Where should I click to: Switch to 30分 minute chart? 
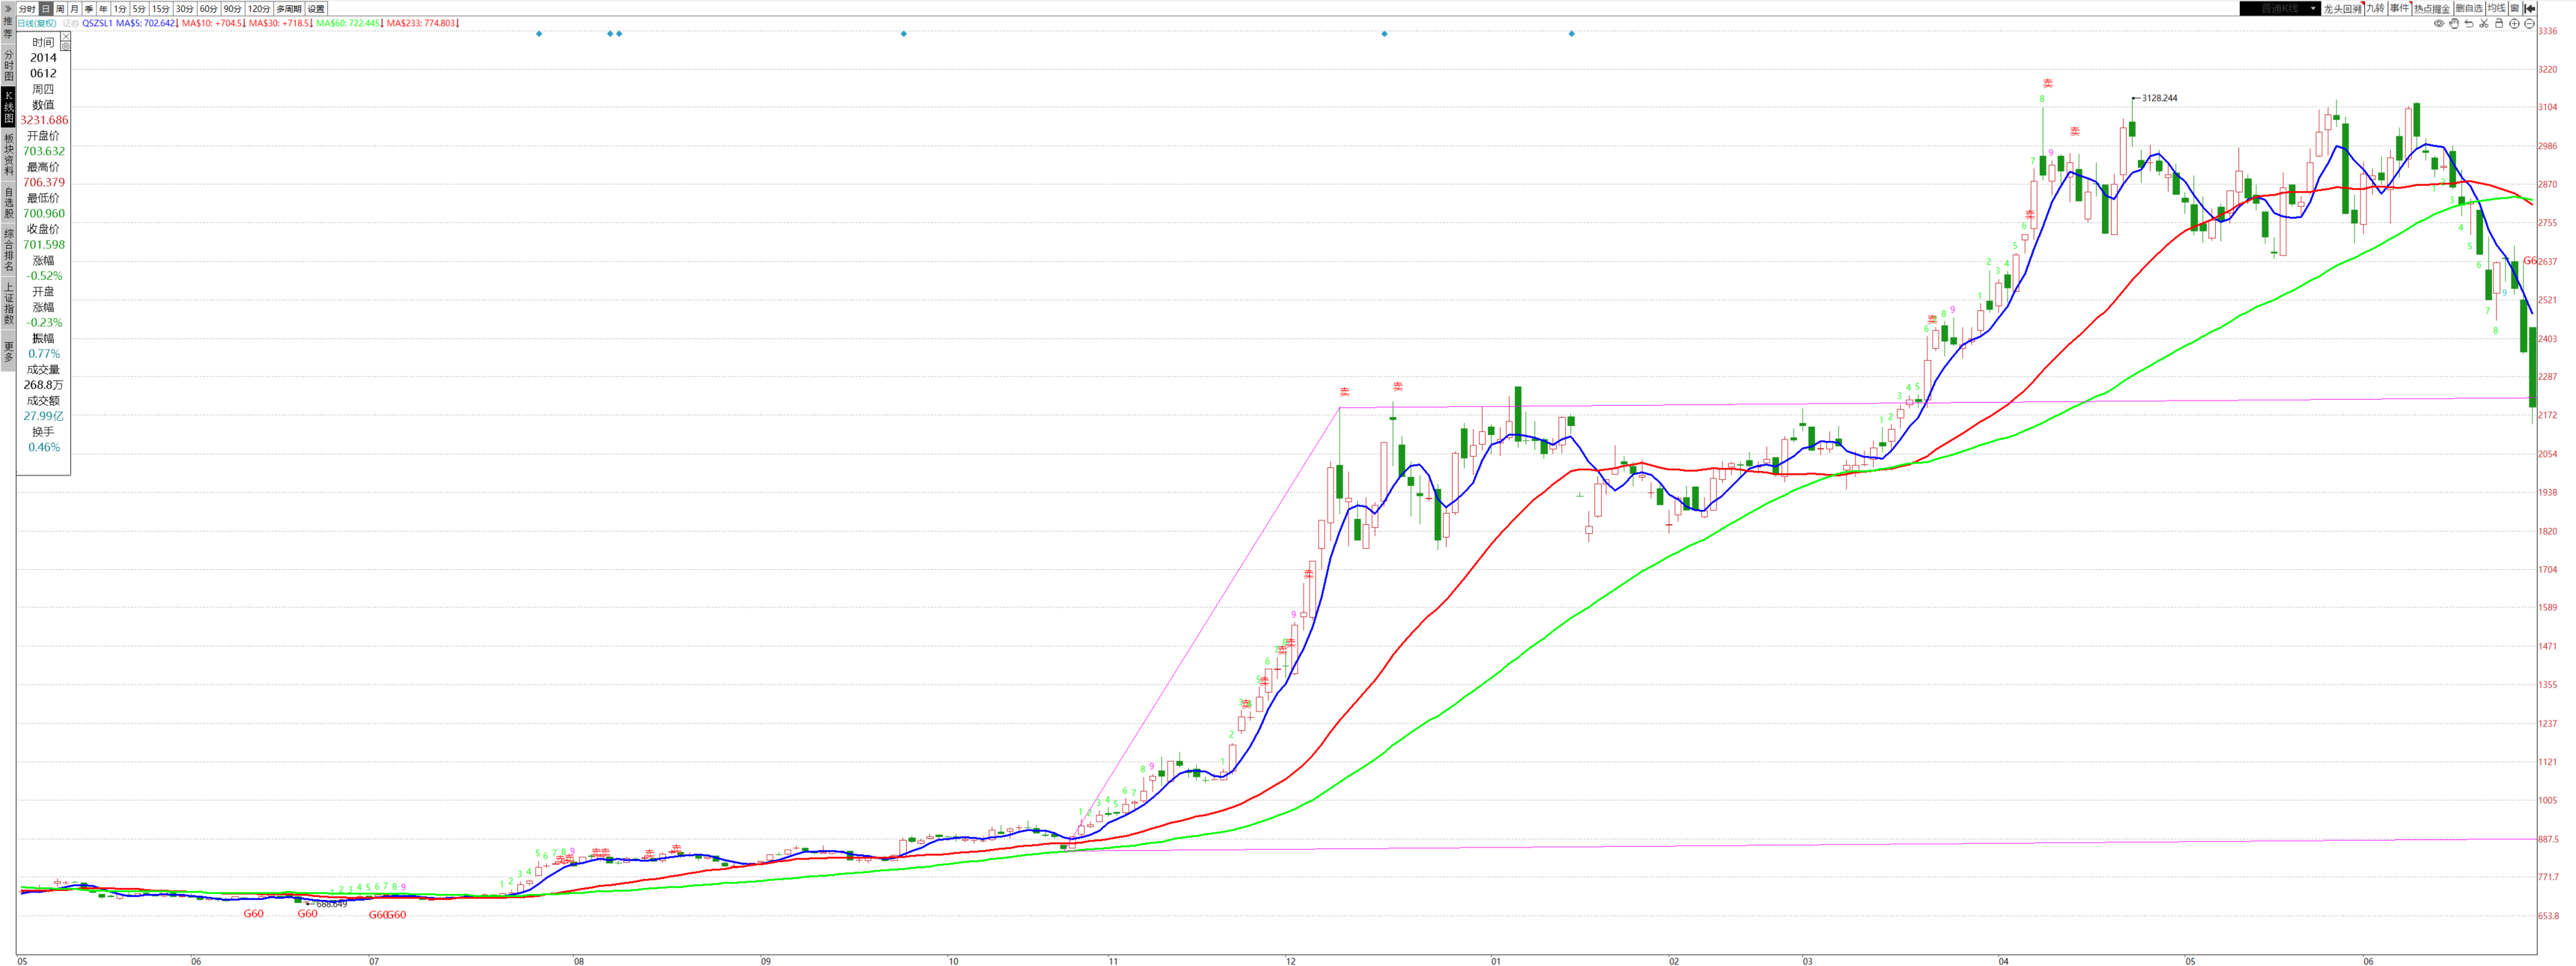pyautogui.click(x=185, y=8)
